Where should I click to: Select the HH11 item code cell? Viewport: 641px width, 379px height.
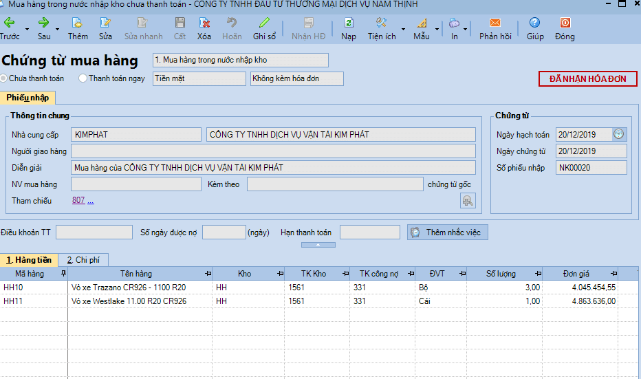click(34, 301)
